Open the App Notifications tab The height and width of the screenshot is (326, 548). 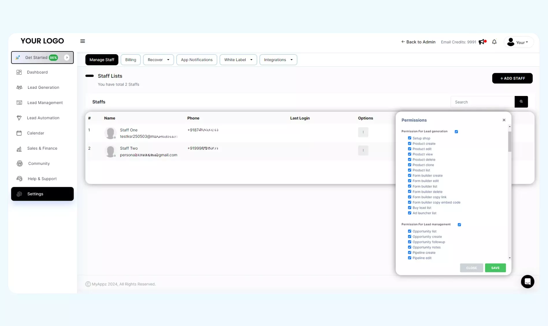pos(196,60)
